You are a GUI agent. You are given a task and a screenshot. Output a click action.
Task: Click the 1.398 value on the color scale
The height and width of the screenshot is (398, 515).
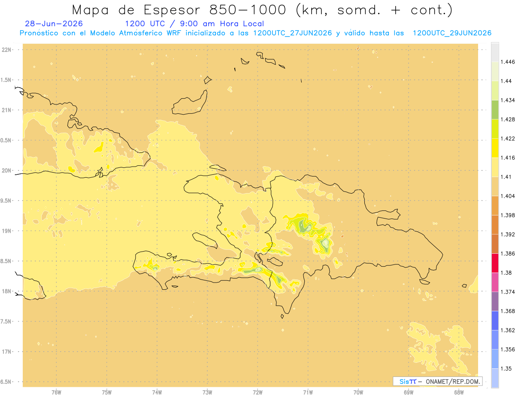[x=508, y=215]
